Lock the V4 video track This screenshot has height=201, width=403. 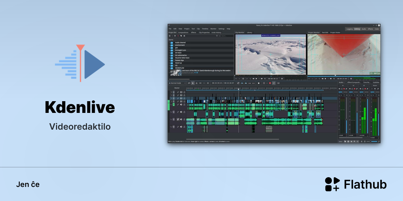pyautogui.click(x=184, y=92)
